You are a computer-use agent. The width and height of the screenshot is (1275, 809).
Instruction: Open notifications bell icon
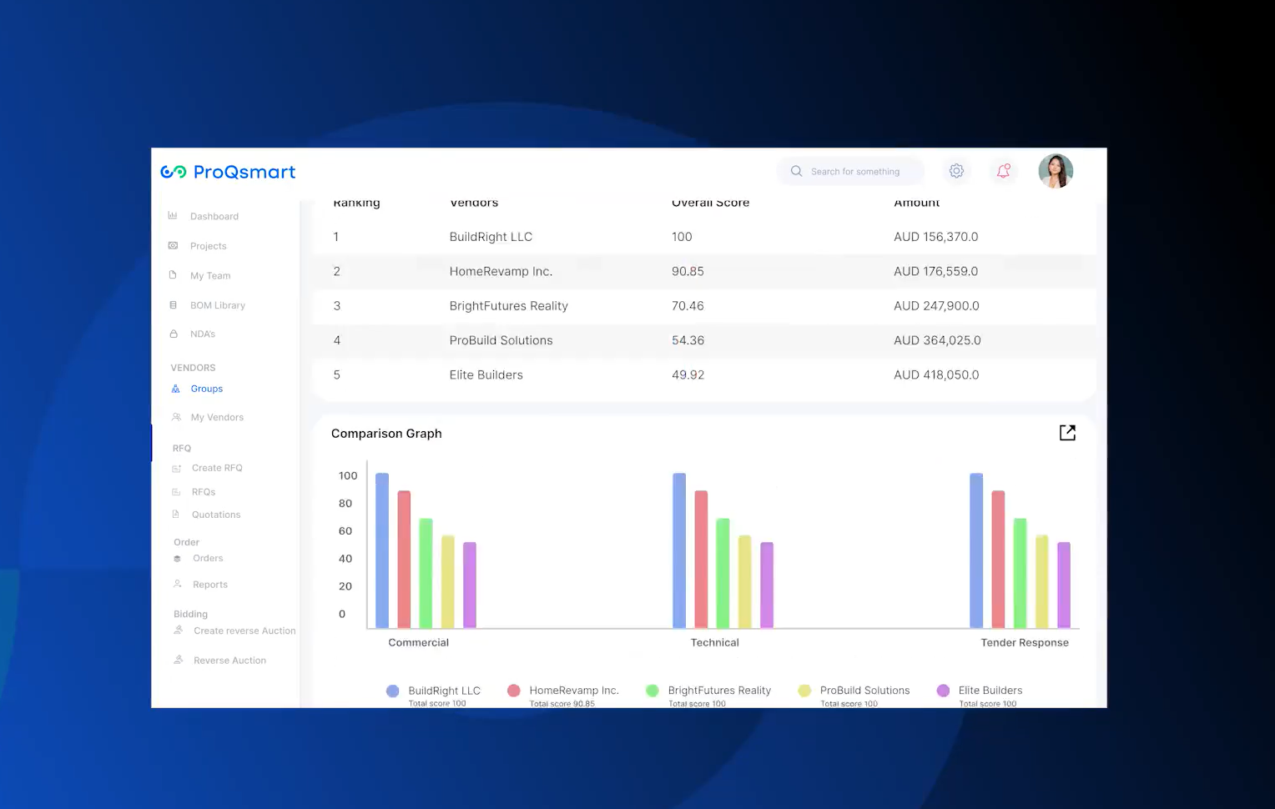(1004, 171)
